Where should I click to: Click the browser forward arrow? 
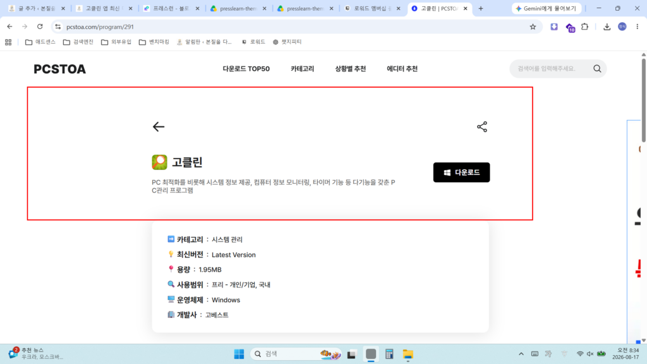pos(25,27)
